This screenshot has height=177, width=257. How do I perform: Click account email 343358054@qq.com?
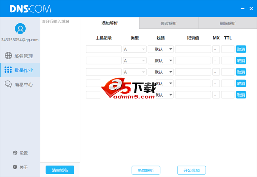click(x=20, y=40)
